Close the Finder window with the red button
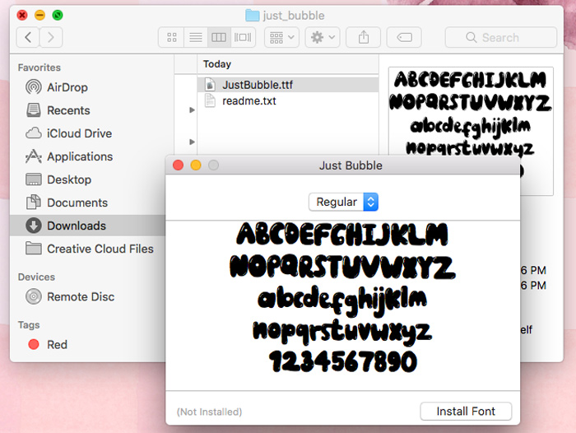Viewport: 576px width, 433px height. click(22, 15)
